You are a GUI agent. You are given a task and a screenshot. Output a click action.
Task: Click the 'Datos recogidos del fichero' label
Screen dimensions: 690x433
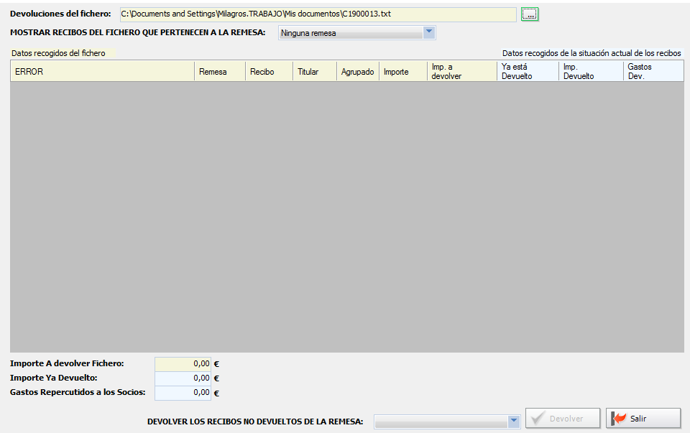(x=58, y=53)
